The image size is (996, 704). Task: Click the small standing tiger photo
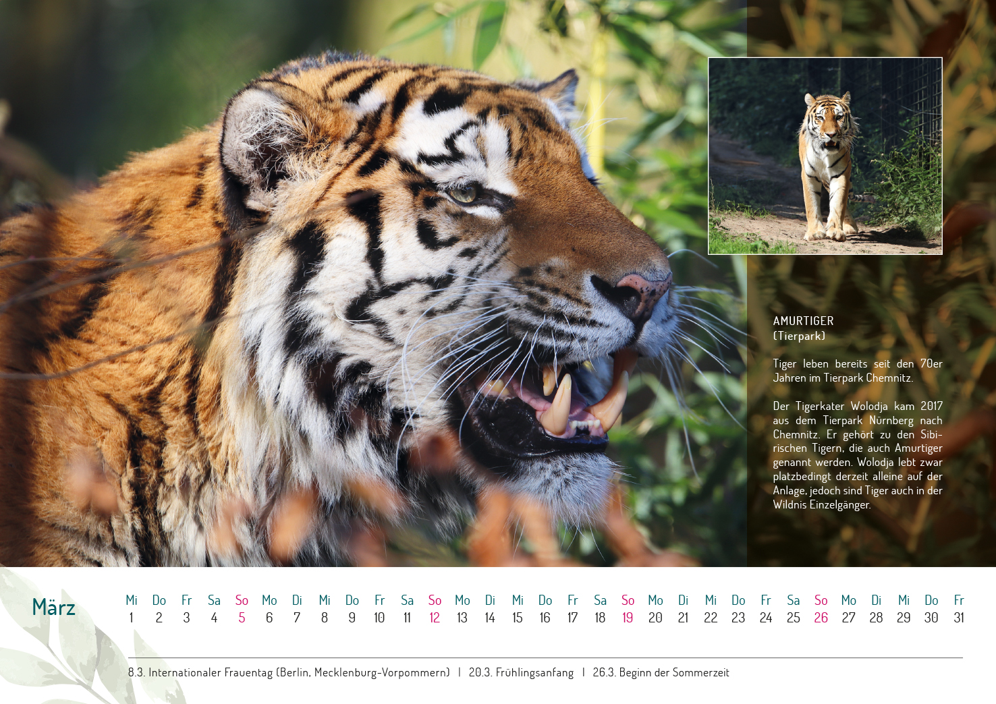825,156
